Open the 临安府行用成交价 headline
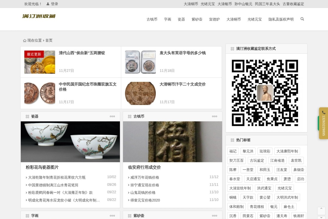The height and width of the screenshot is (219, 328). coord(144,167)
